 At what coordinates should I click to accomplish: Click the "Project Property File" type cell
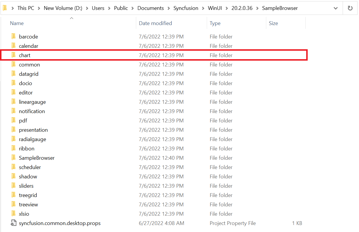point(233,223)
